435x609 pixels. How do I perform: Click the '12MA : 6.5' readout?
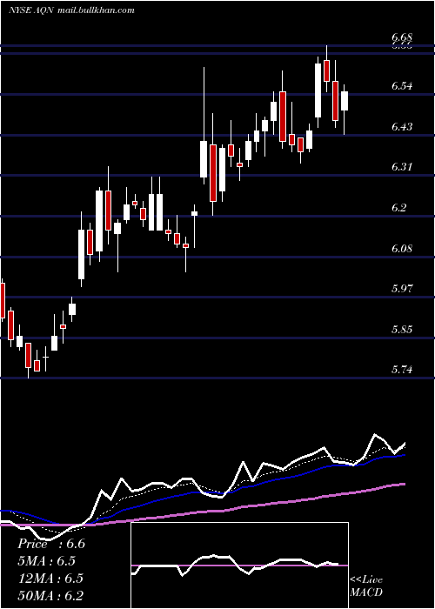coord(50,579)
